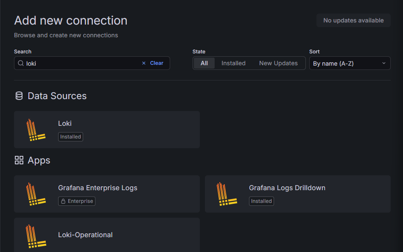The image size is (403, 252).
Task: Open the By name (A-Z) sort dropdown
Action: tap(350, 63)
